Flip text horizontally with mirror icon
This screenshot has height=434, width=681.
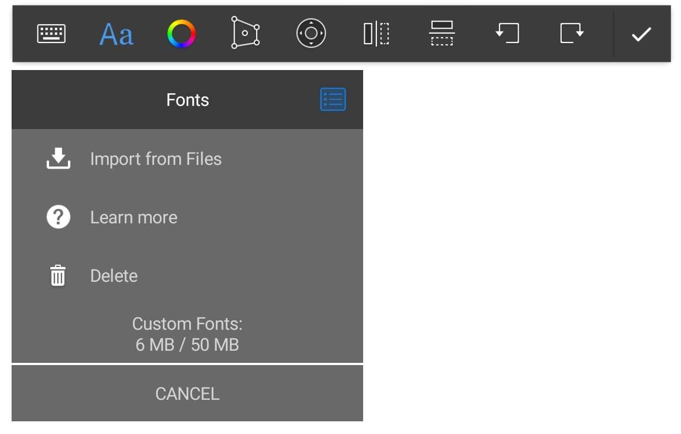[x=376, y=34]
